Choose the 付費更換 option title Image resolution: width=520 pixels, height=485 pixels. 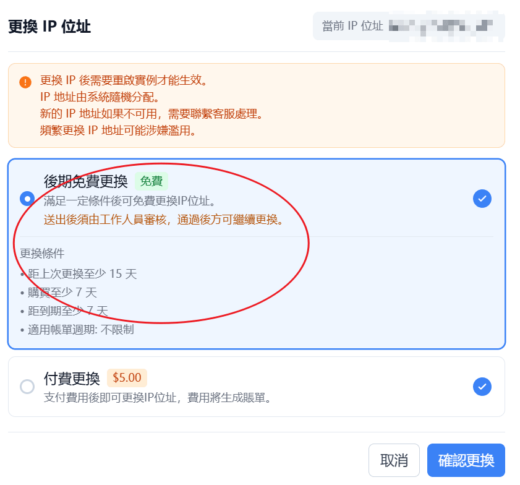tap(72, 378)
